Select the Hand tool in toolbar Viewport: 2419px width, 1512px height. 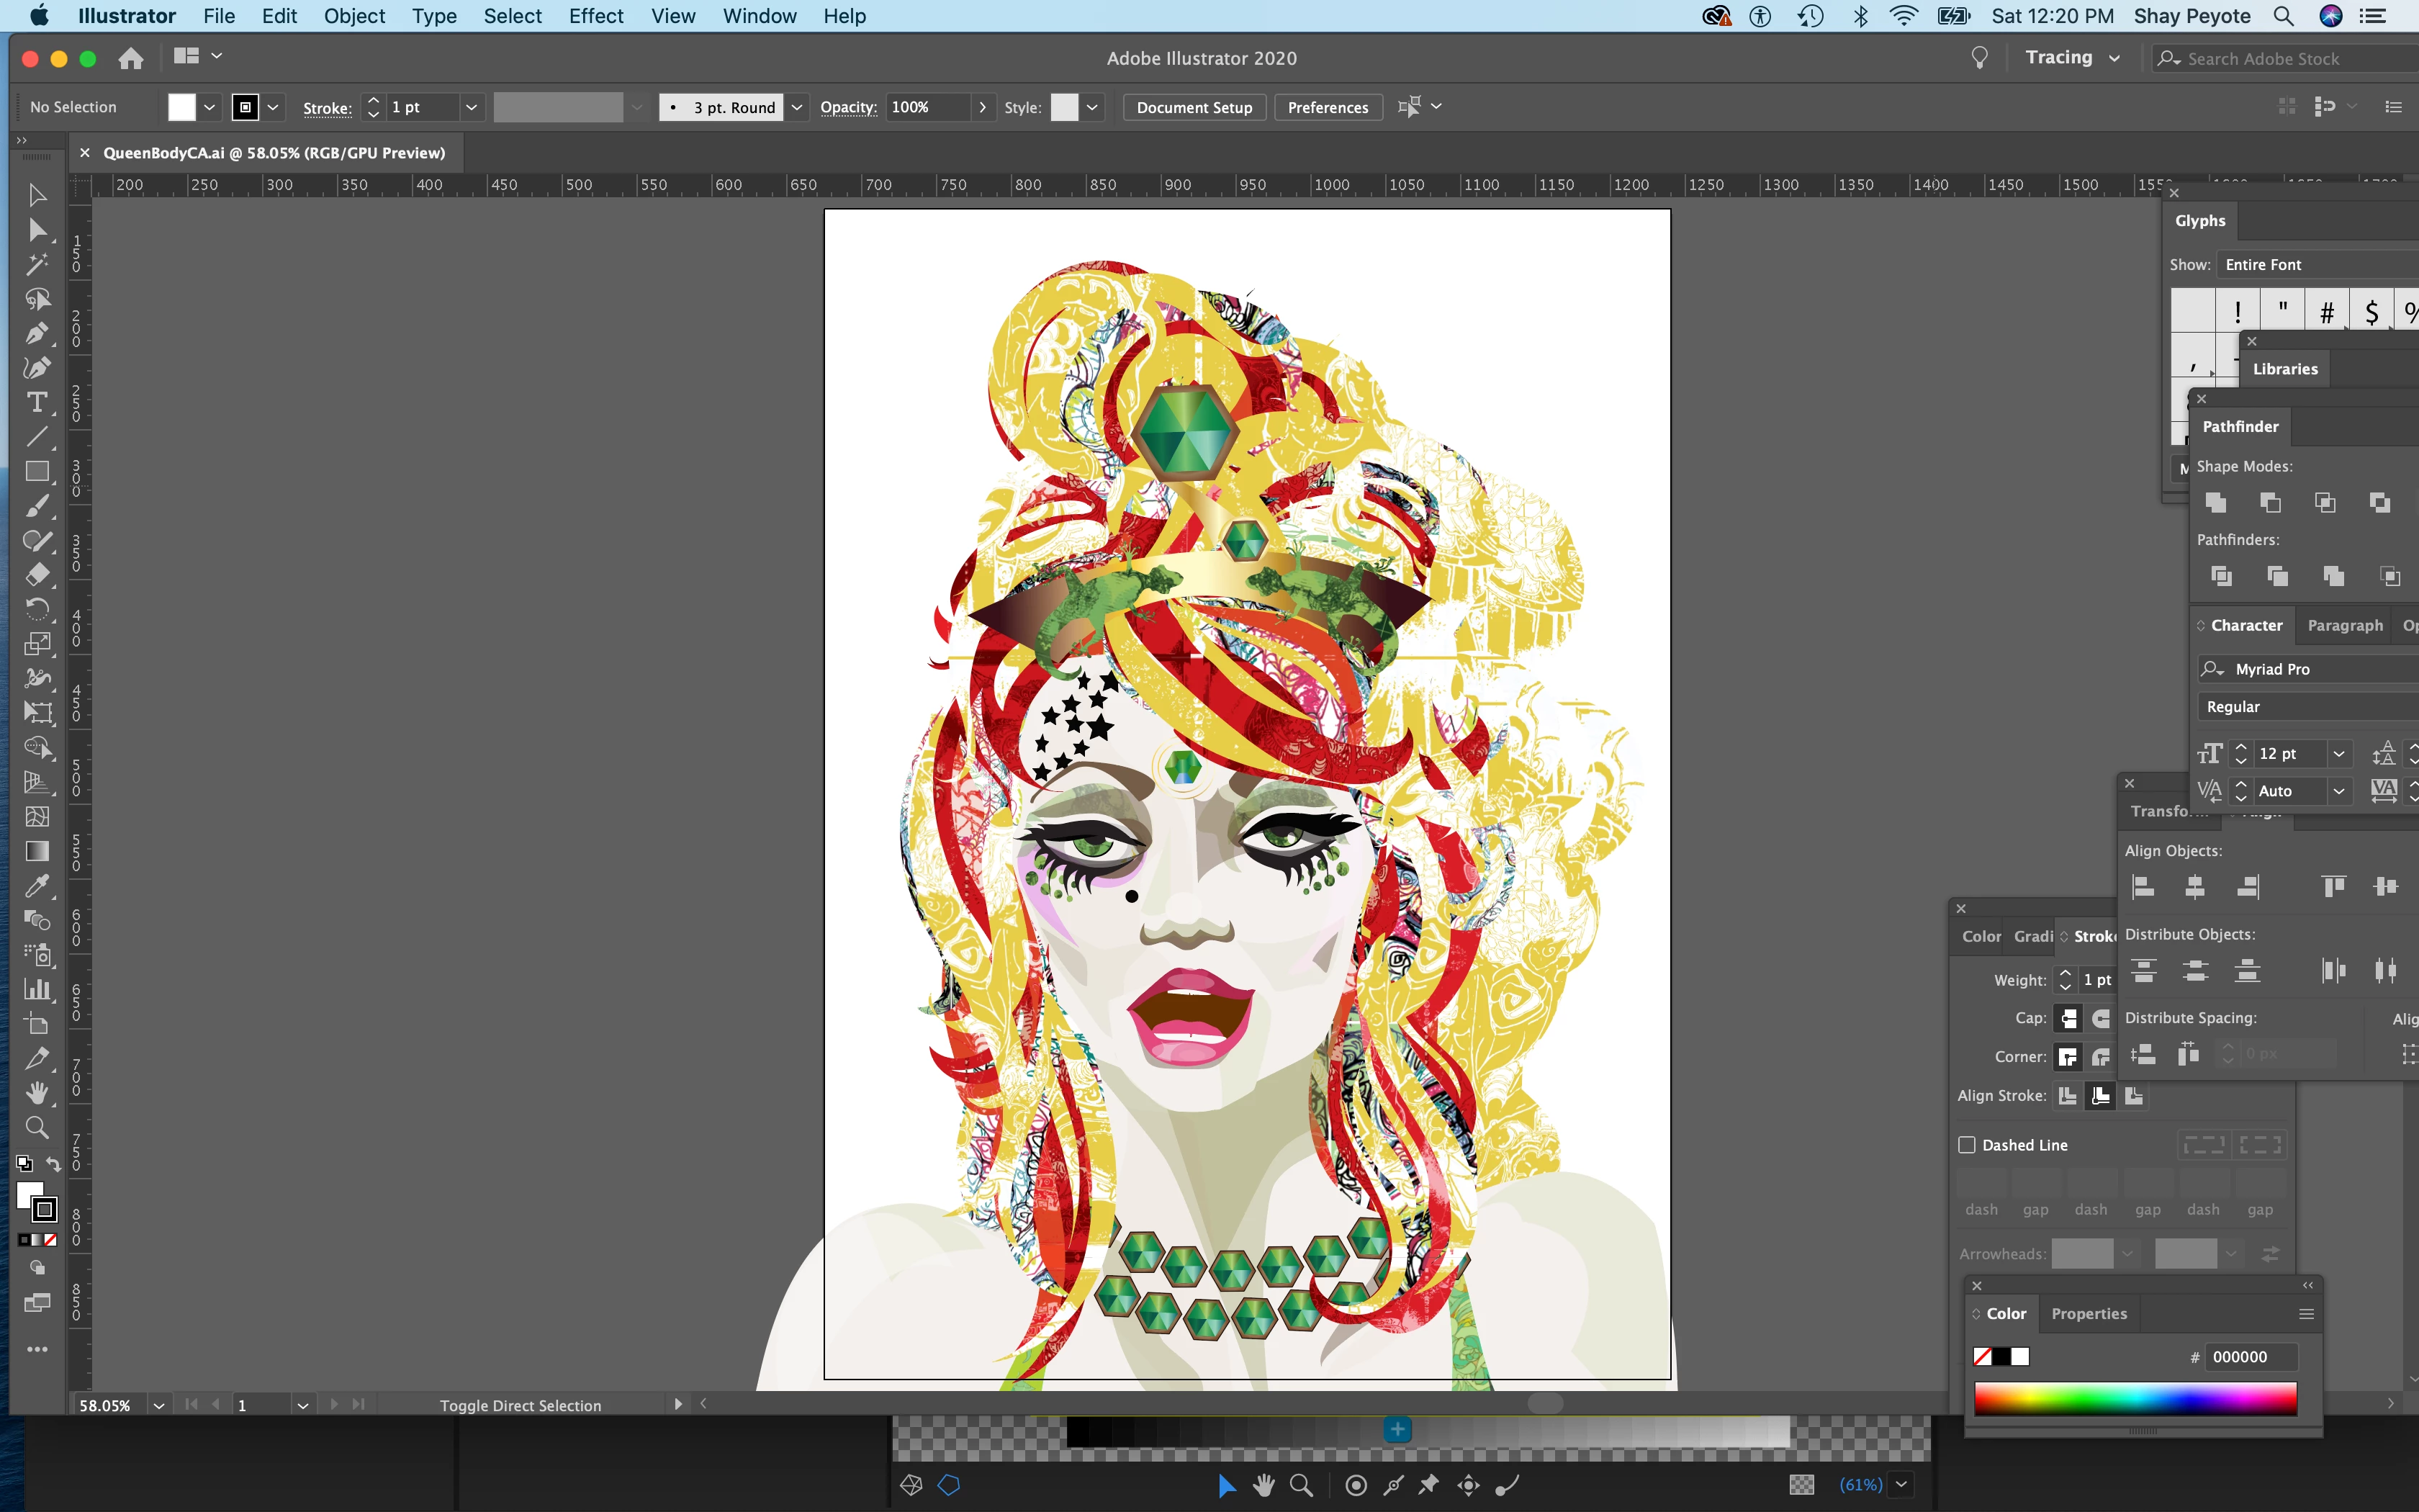37,1093
